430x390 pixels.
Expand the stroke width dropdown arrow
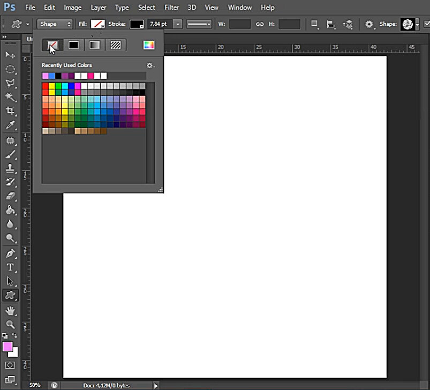click(178, 24)
